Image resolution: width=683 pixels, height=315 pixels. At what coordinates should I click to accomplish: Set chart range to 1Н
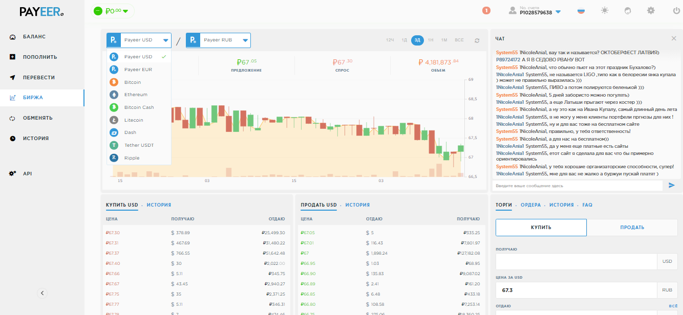[431, 40]
